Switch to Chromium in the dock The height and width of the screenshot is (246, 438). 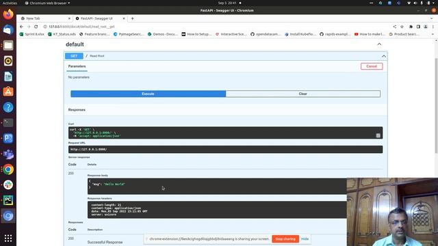point(8,216)
